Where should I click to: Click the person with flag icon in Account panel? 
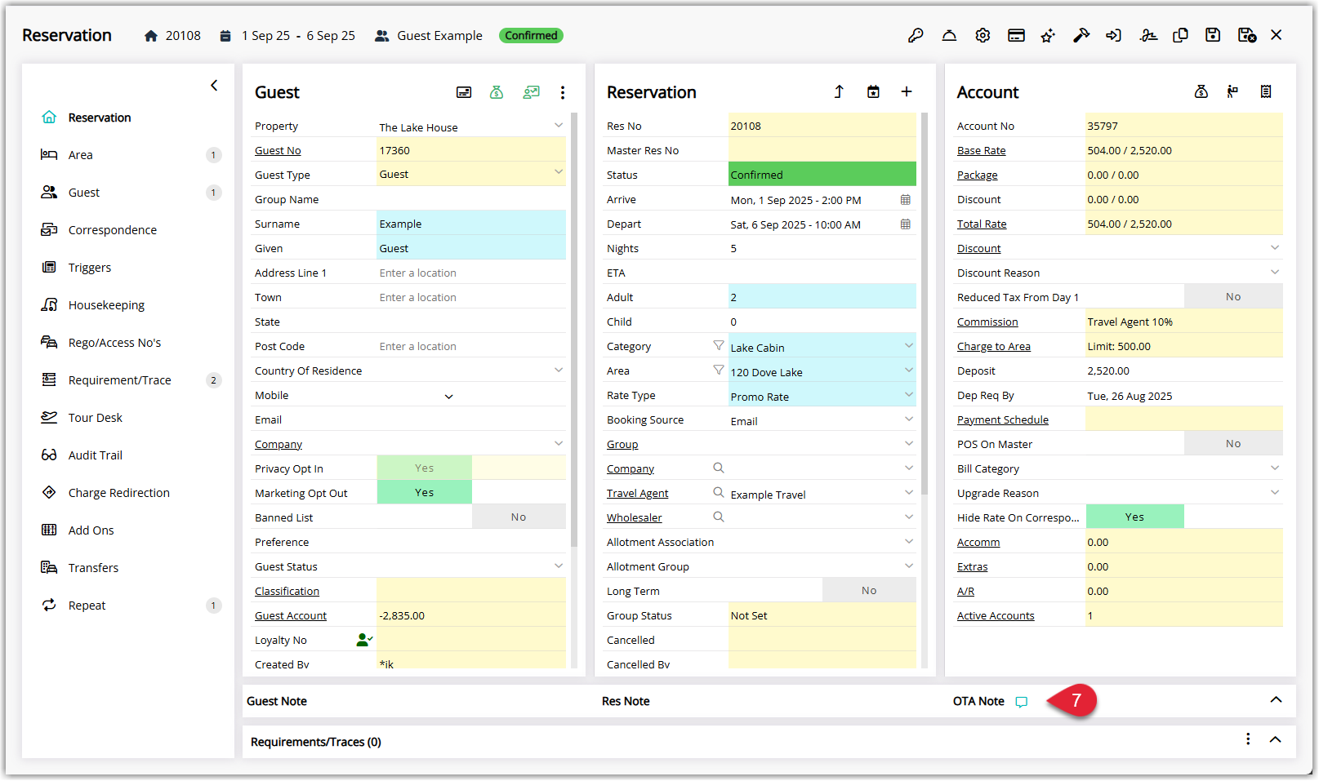1232,91
